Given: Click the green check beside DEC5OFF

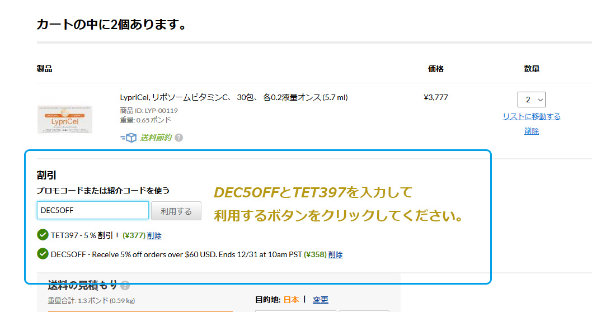Looking at the screenshot, I should (43, 253).
